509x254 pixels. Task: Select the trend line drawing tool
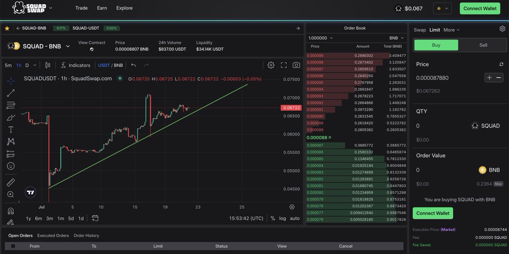(x=11, y=93)
